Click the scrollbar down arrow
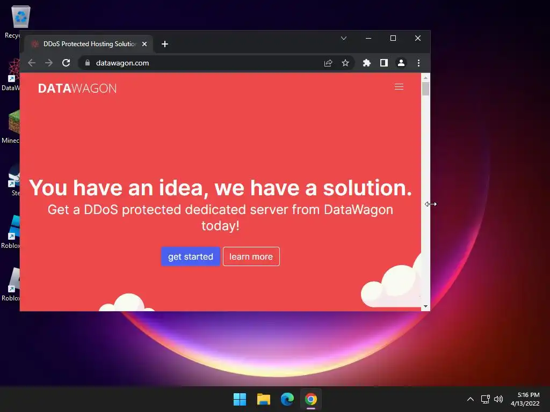The width and height of the screenshot is (550, 412). point(425,306)
